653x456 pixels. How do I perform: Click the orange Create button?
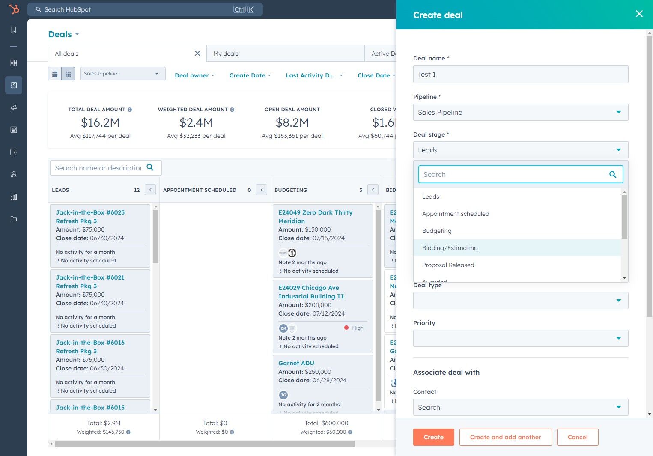point(433,437)
